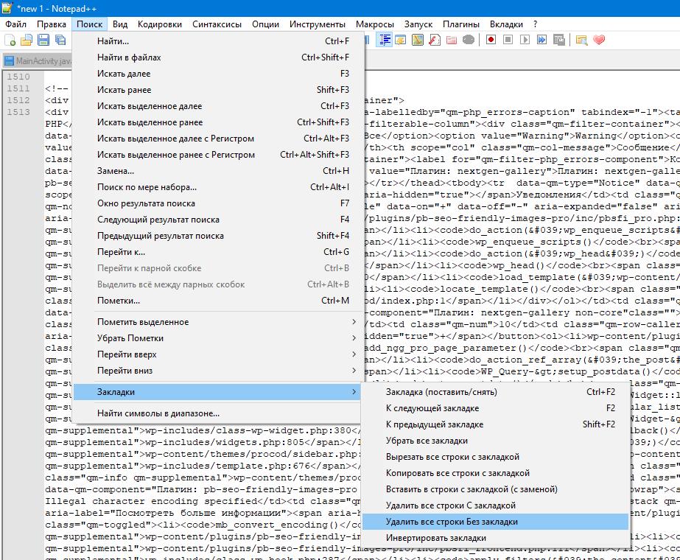Image resolution: width=680 pixels, height=560 pixels.
Task: Open the Опции menu
Action: pos(265,24)
